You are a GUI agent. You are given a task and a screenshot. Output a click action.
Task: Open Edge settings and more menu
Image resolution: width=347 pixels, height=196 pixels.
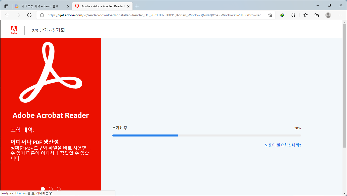340,15
